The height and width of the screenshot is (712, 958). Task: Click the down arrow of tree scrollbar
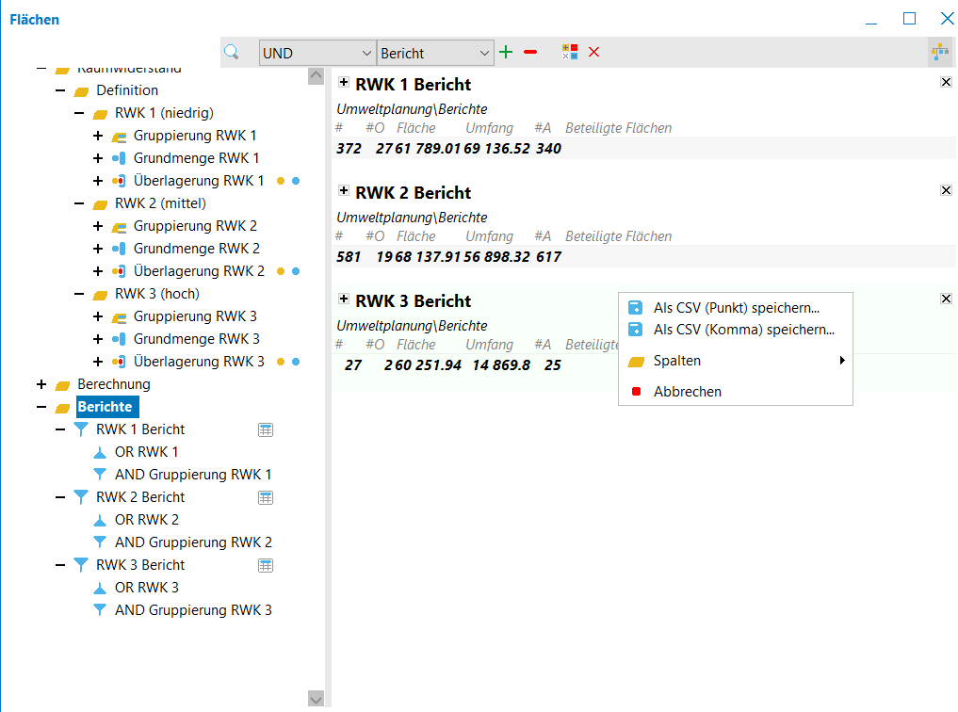click(x=316, y=699)
